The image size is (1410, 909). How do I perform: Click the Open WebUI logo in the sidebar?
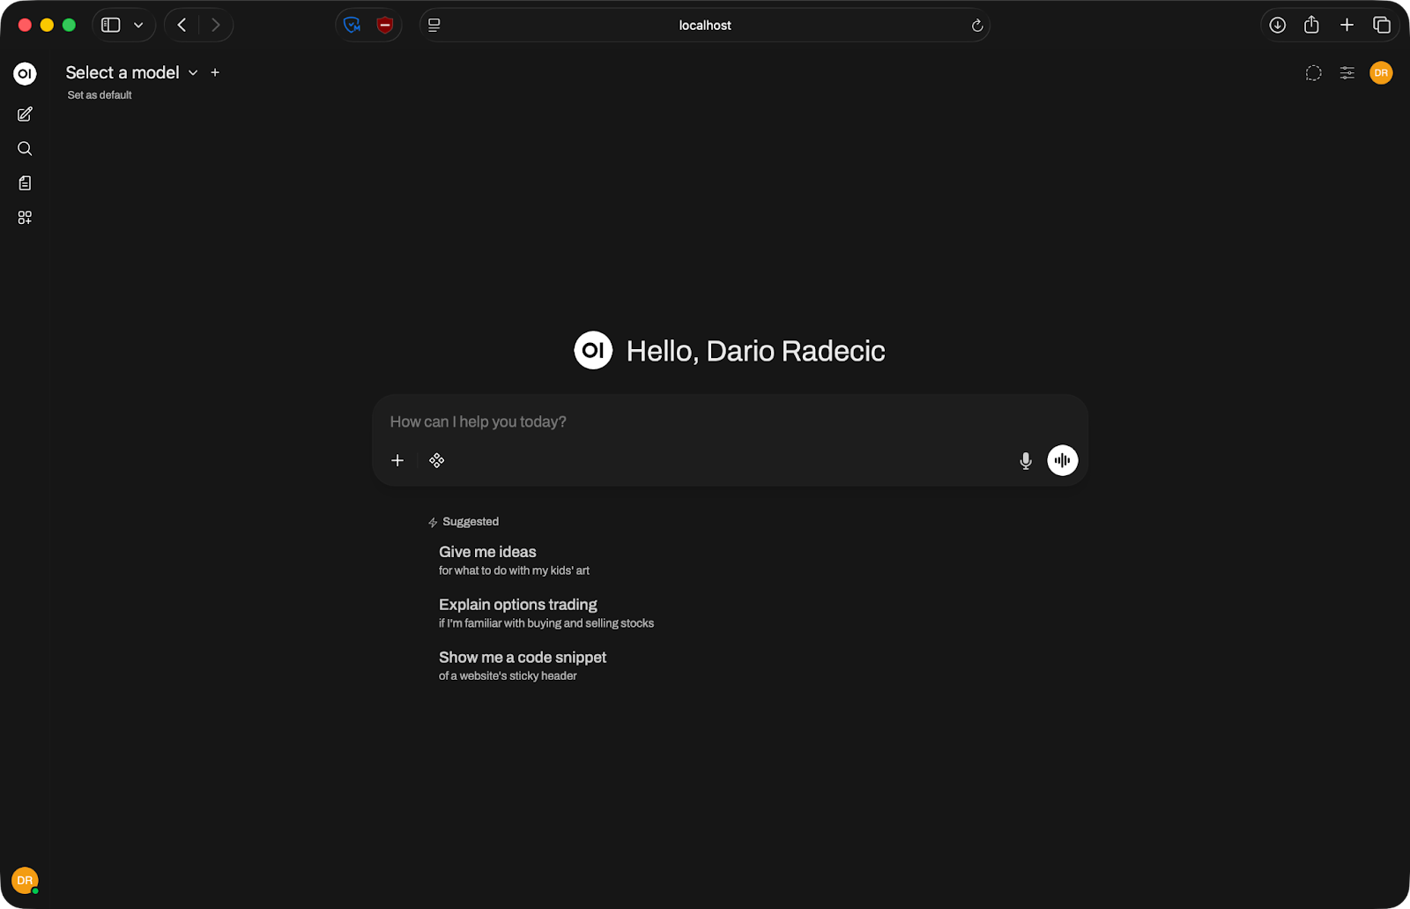click(x=24, y=74)
